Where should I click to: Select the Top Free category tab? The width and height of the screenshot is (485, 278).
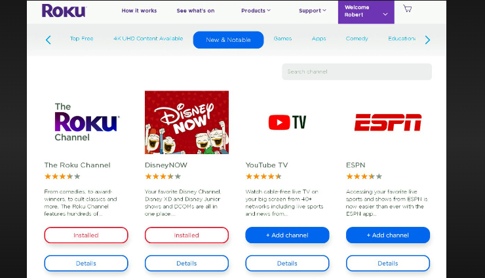pos(82,39)
